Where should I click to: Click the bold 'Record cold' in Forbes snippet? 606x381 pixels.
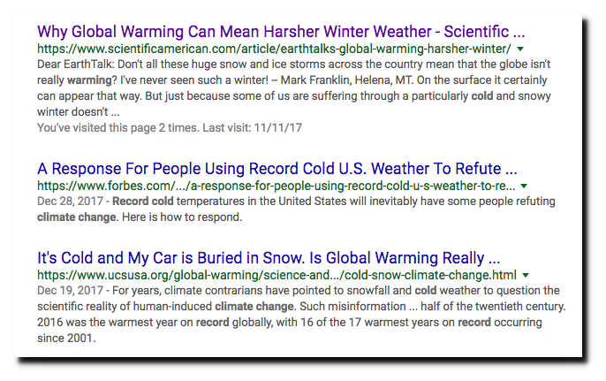pos(143,202)
